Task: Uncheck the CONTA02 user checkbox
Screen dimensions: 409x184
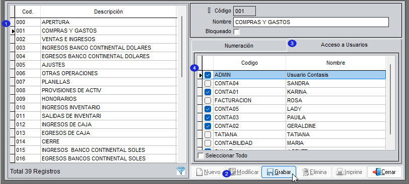Action: coord(208,126)
